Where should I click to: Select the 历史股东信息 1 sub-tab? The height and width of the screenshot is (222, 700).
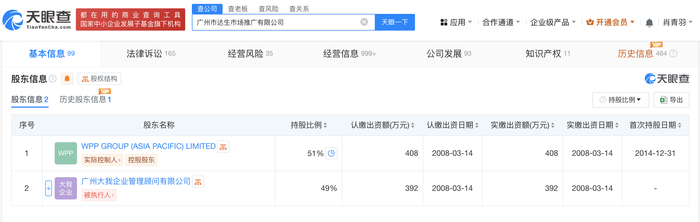pyautogui.click(x=85, y=100)
